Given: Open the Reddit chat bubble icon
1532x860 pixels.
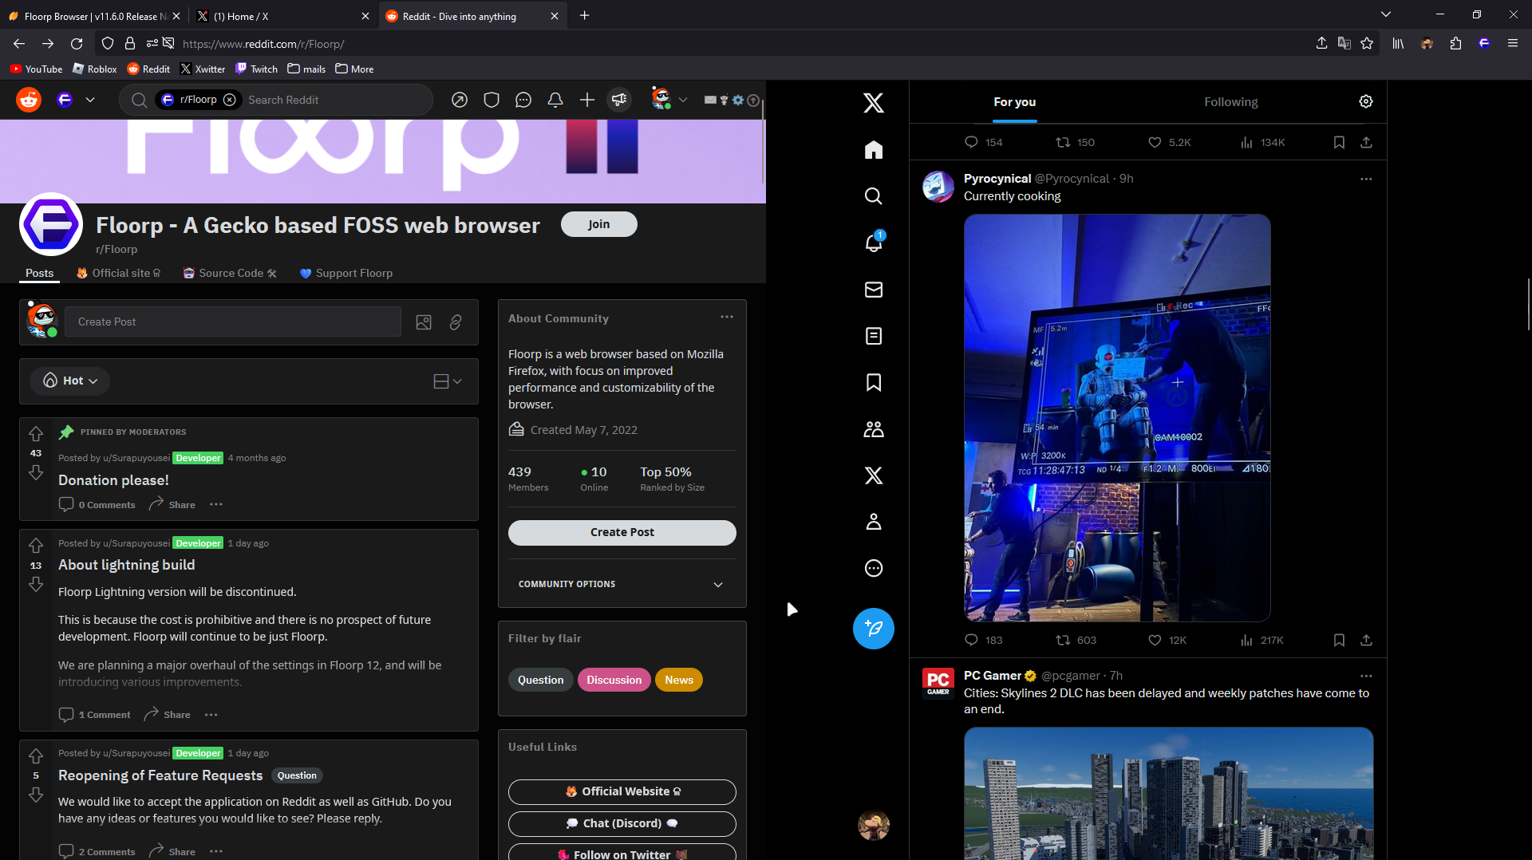Looking at the screenshot, I should point(523,100).
